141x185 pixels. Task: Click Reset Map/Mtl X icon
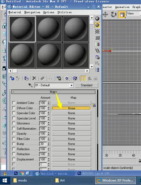click(34, 78)
